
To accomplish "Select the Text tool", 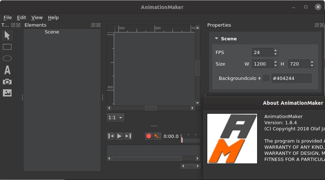I will [x=7, y=70].
